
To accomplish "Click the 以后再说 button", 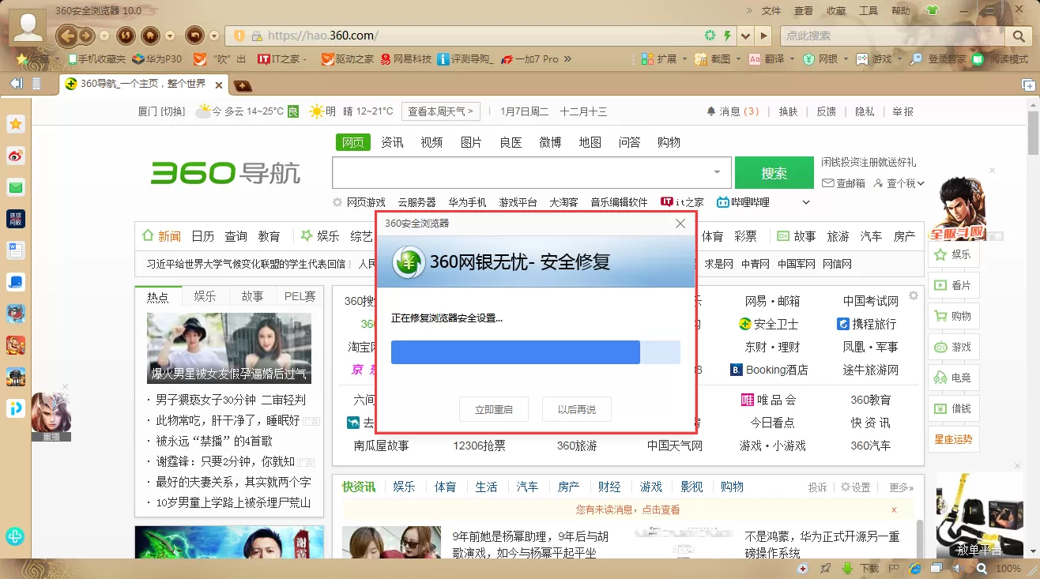I will [x=577, y=409].
